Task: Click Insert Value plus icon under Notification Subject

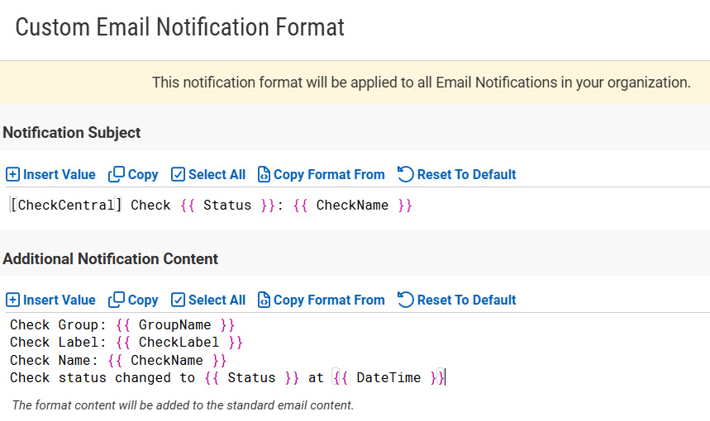Action: (12, 174)
